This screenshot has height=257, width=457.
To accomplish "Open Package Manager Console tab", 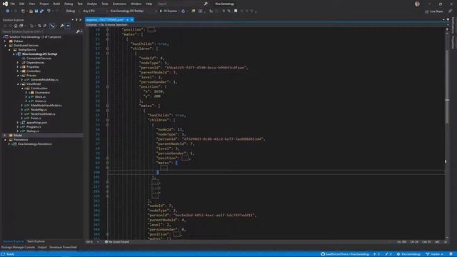I will click(18, 247).
